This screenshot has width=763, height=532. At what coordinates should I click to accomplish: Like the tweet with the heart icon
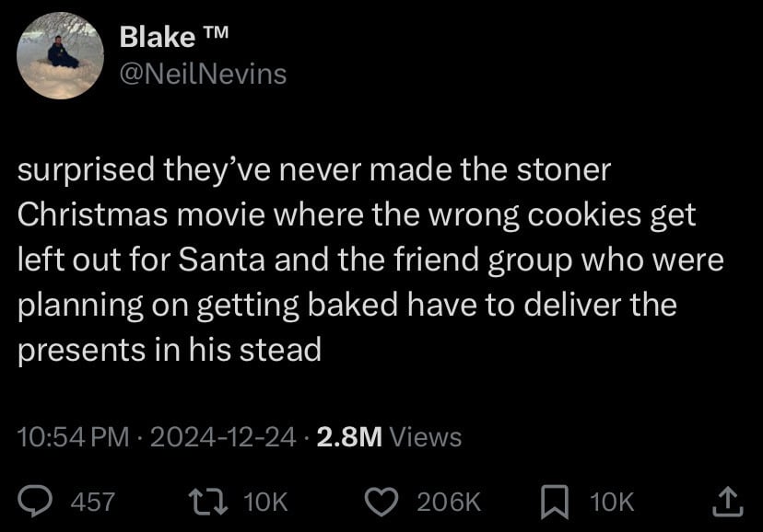(x=381, y=501)
